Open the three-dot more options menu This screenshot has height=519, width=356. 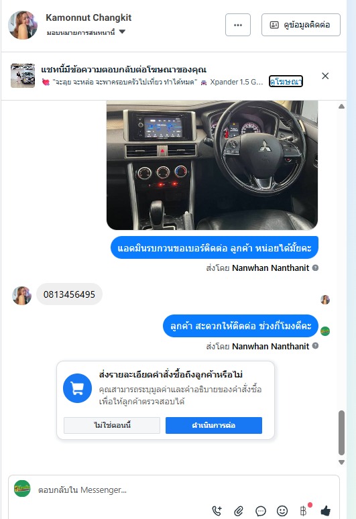click(x=238, y=25)
